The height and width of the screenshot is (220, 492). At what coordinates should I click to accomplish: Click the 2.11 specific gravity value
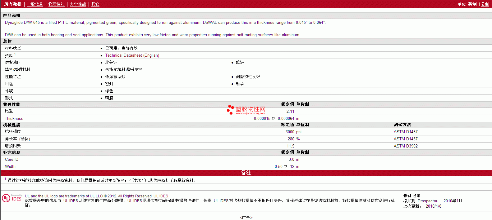[x=290, y=111]
